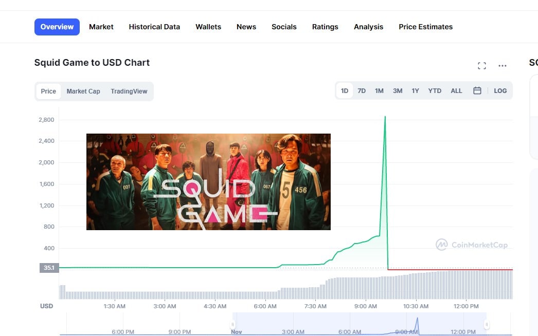Image resolution: width=538 pixels, height=336 pixels.
Task: Select the 1M time range
Action: click(379, 91)
